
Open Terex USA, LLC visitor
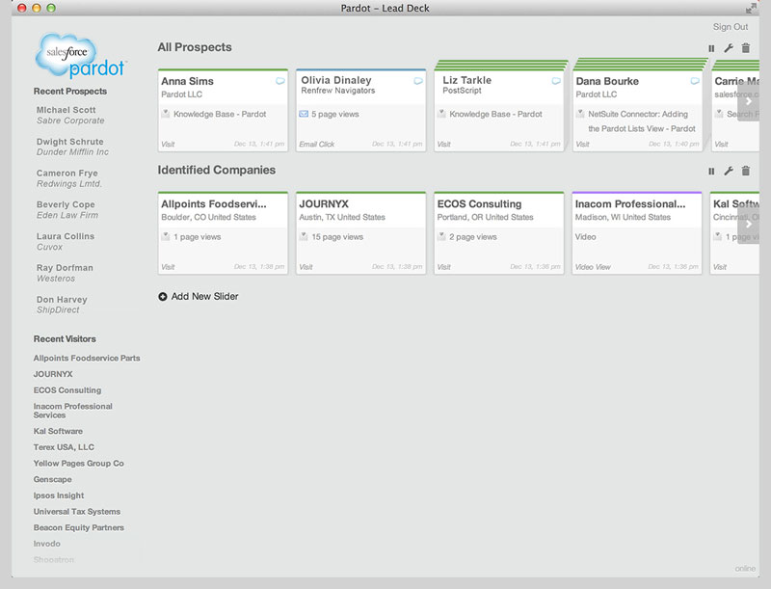click(x=64, y=447)
